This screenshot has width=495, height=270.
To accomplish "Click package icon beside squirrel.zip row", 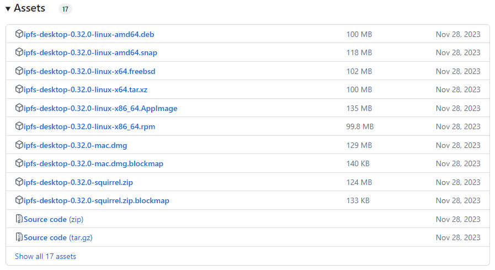I will click(19, 182).
